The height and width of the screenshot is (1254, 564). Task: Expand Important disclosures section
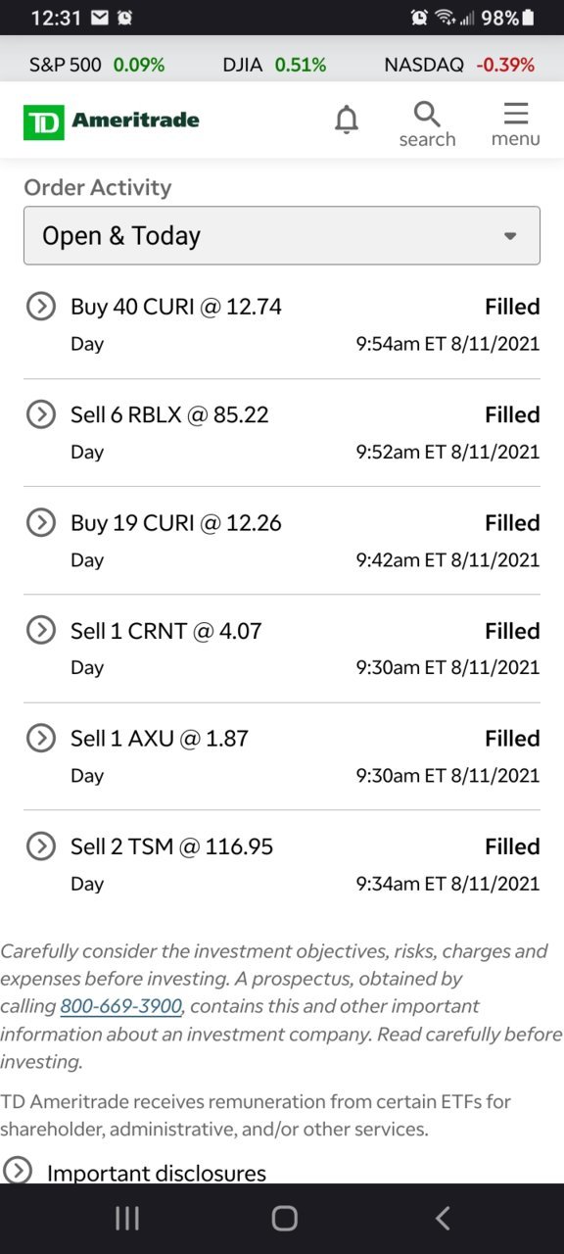(x=135, y=1172)
